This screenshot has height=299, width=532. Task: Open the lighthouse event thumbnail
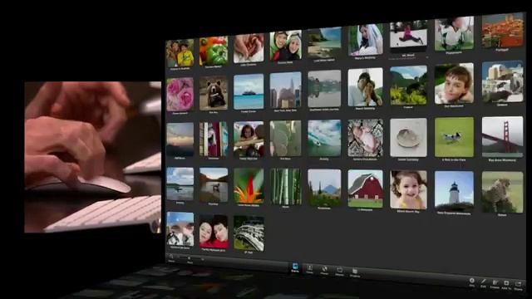[x=455, y=191]
